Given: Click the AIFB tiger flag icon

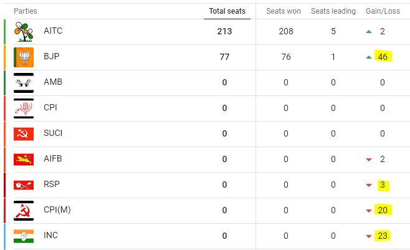Looking at the screenshot, I should (x=24, y=159).
